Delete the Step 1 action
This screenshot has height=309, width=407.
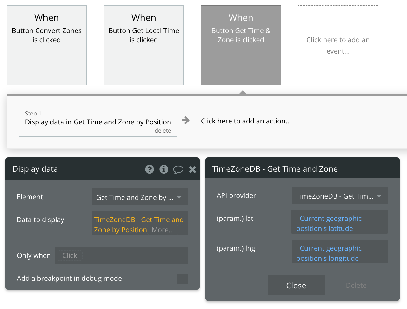tap(163, 131)
